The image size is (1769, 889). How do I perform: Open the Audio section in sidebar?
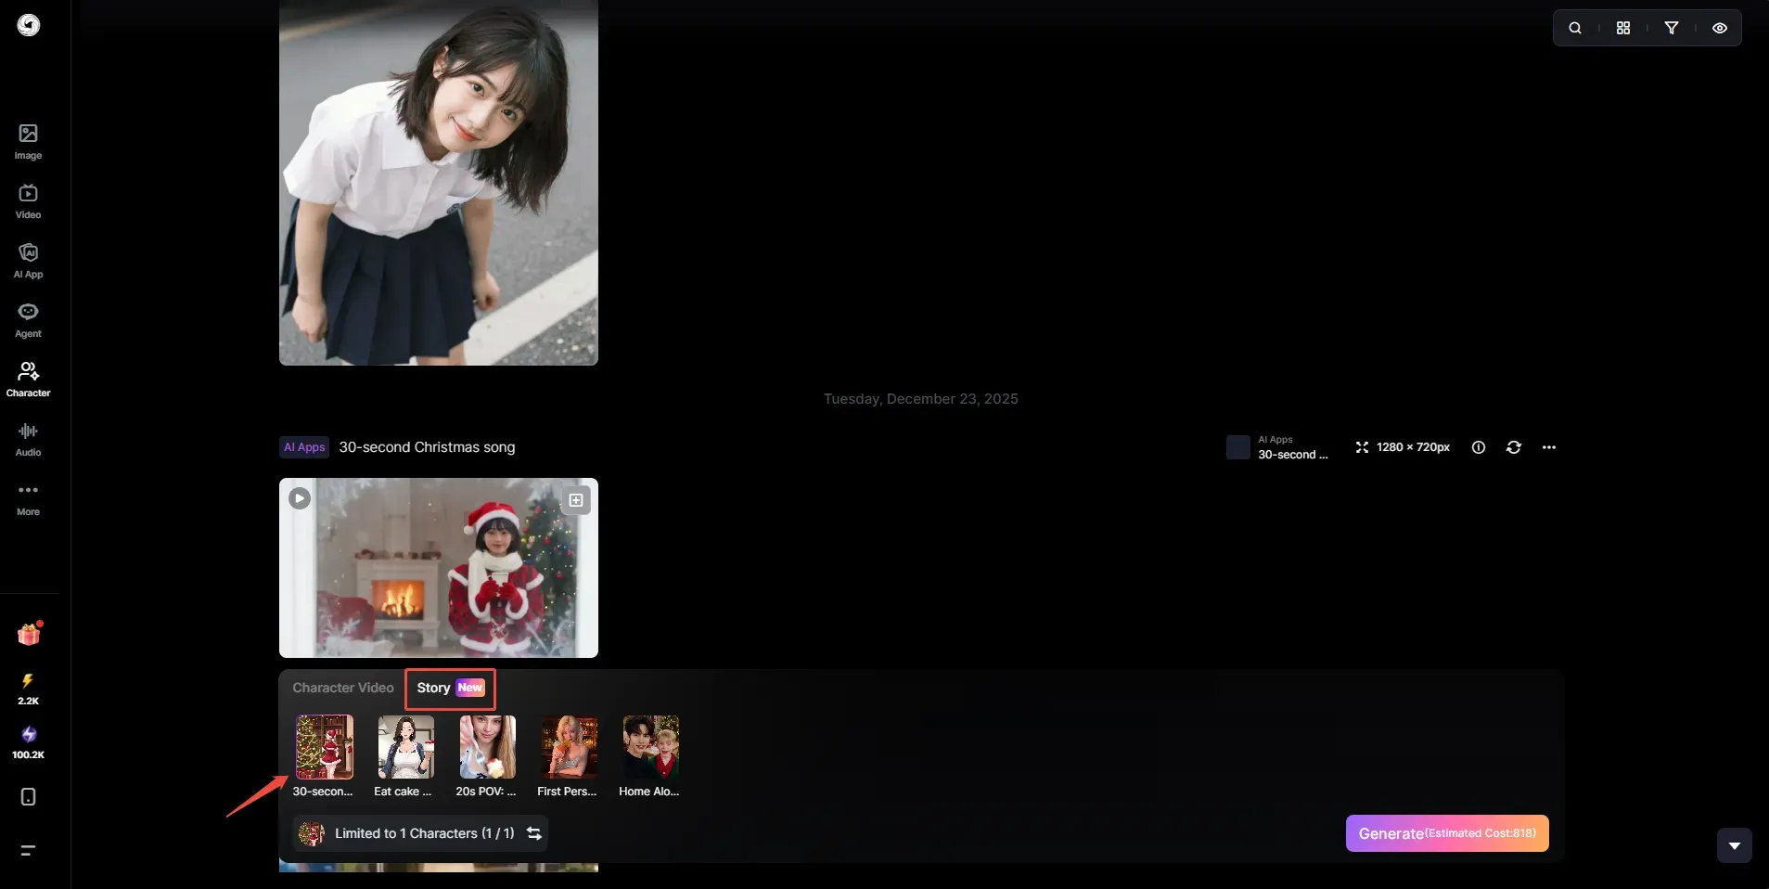[28, 439]
